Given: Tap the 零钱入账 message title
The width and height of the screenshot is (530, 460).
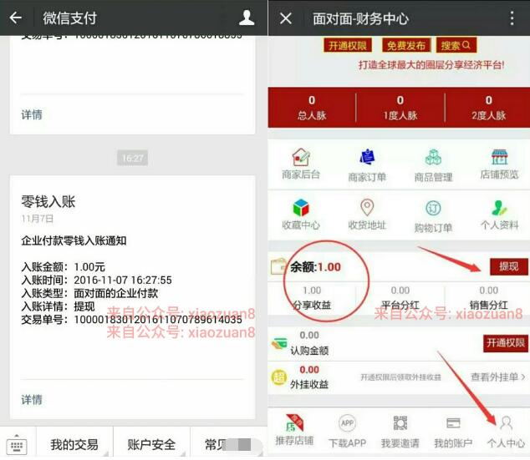Looking at the screenshot, I should [x=48, y=201].
